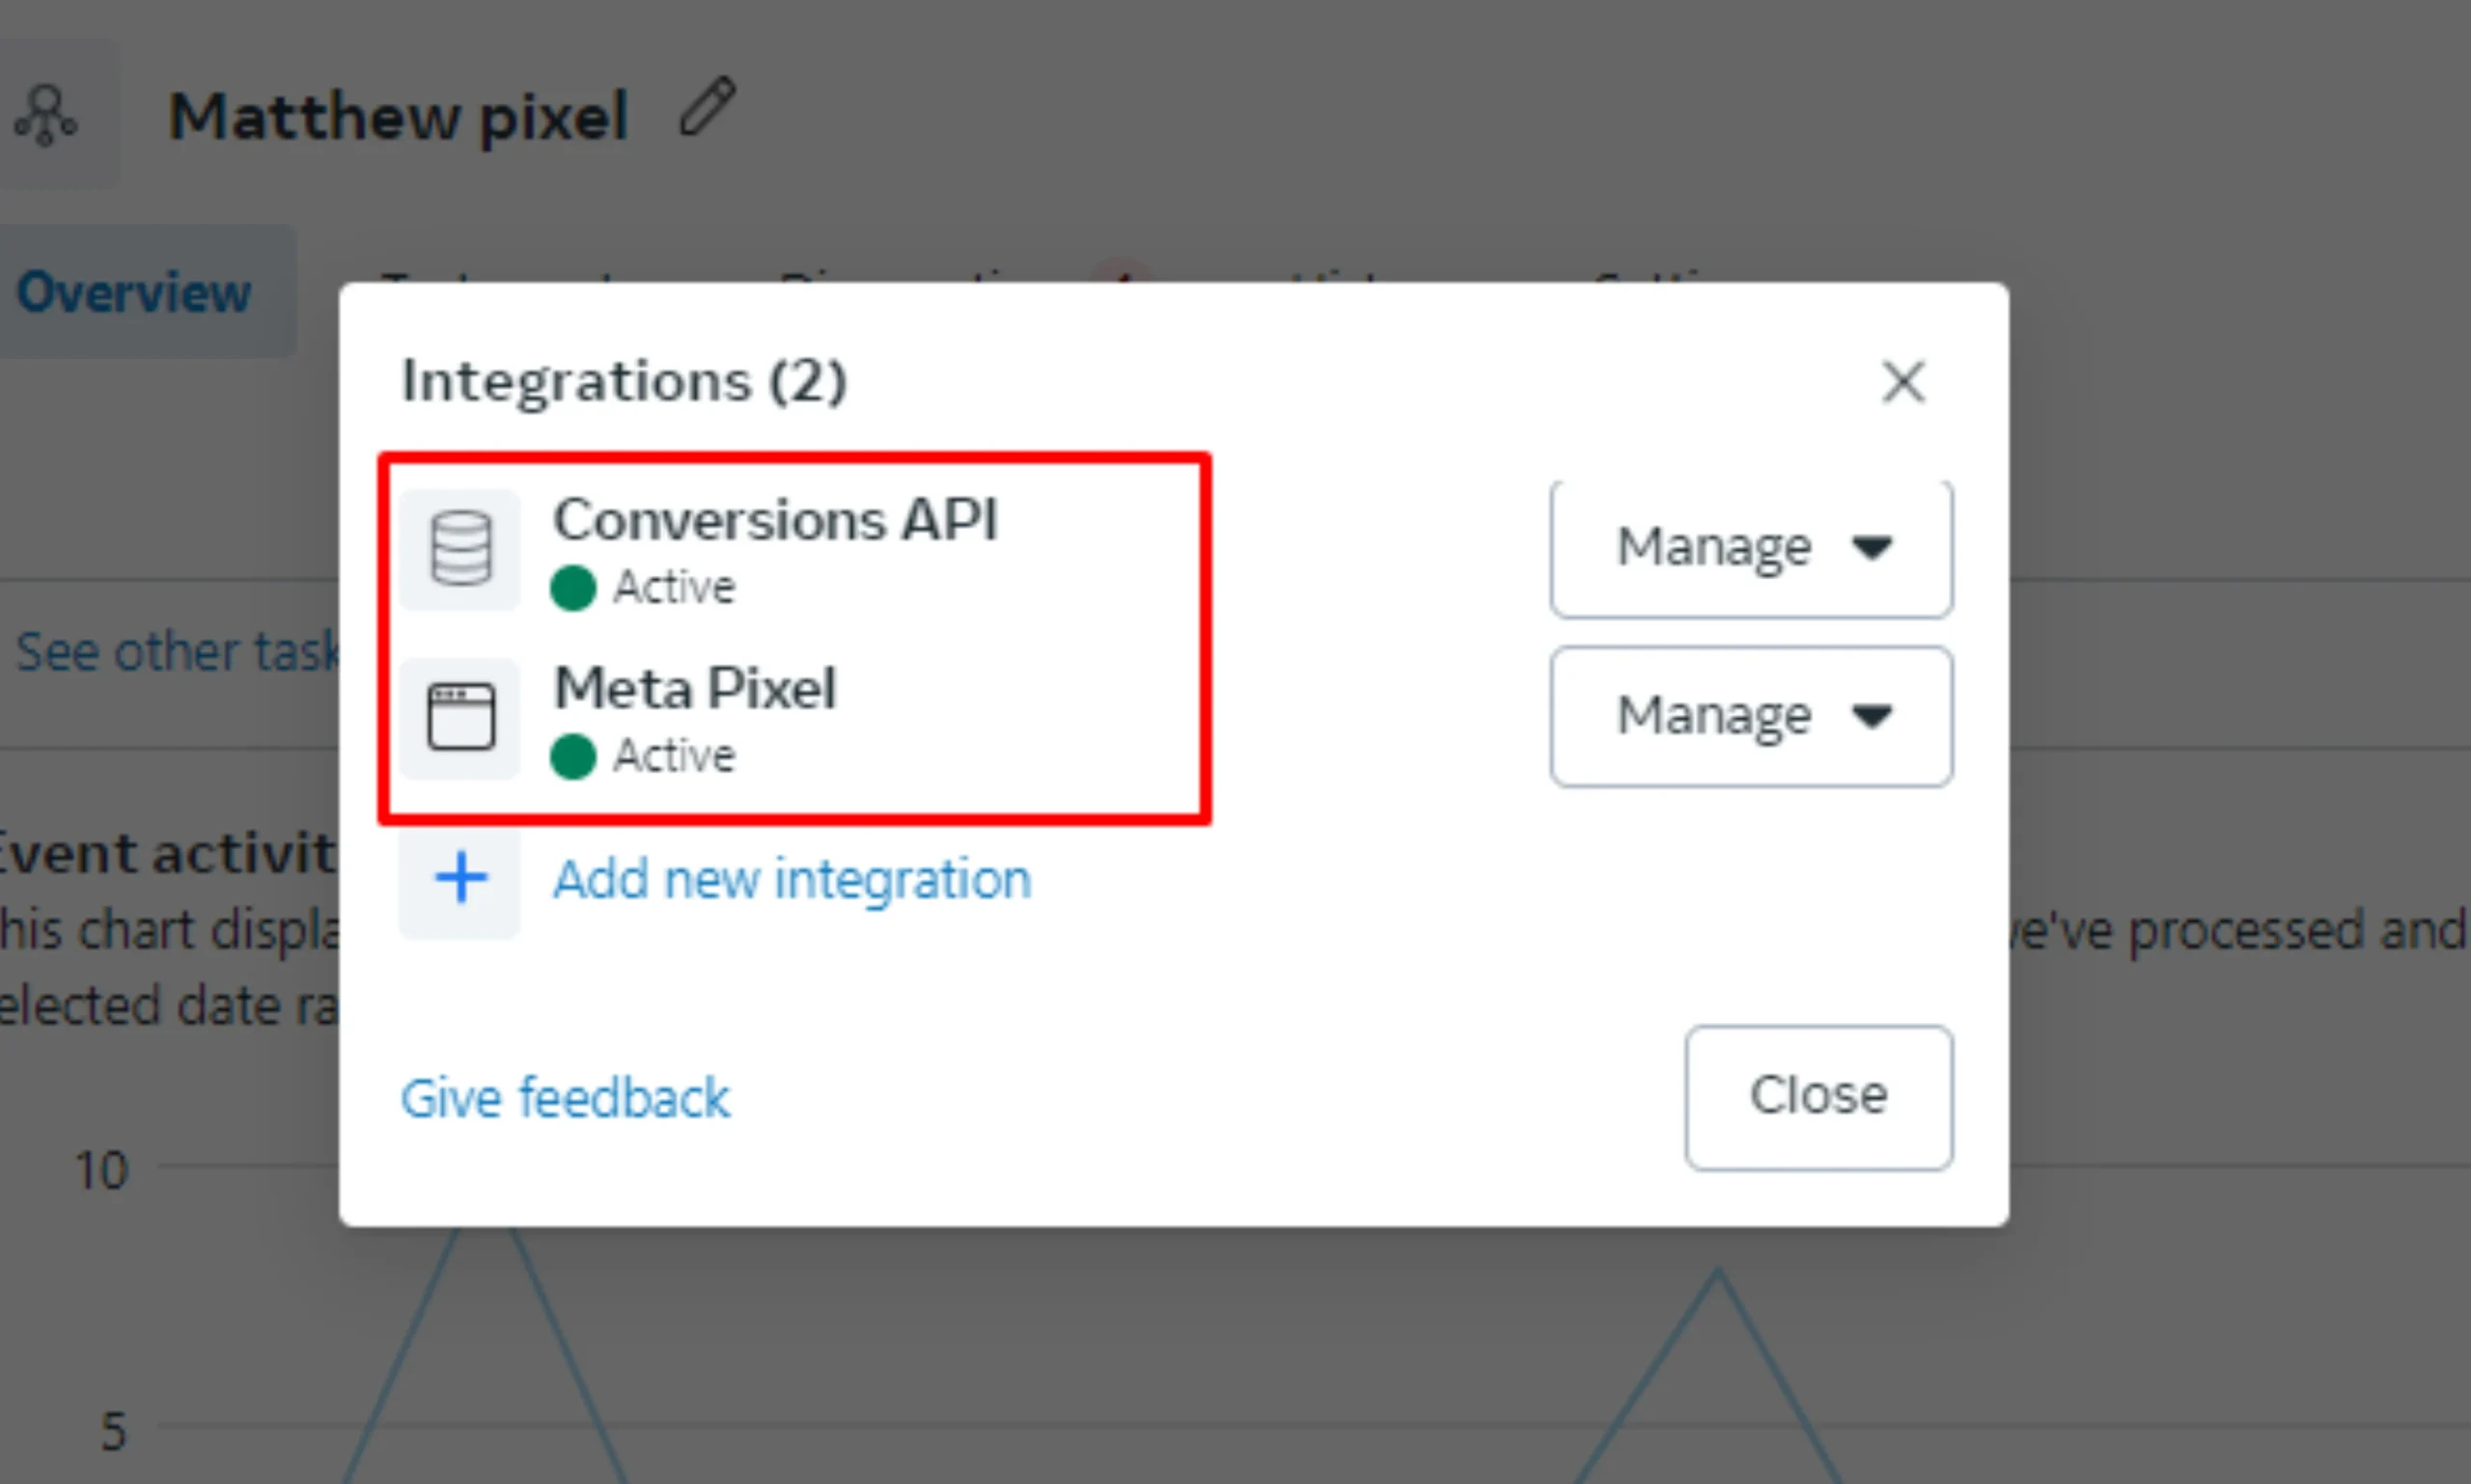2471x1484 pixels.
Task: Dismiss Integrations dialog using the X icon
Action: 1902,382
